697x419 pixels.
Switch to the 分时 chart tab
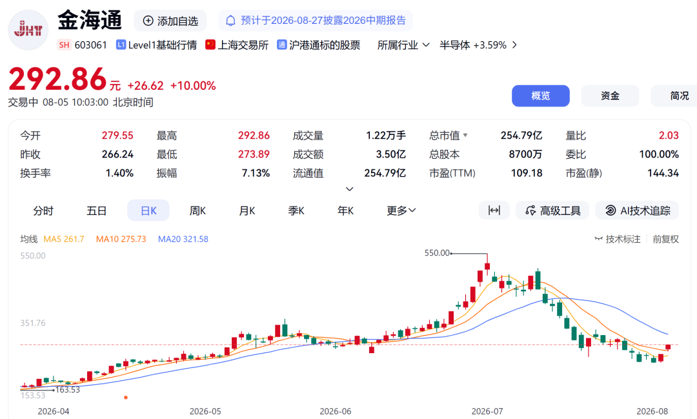[x=43, y=210]
